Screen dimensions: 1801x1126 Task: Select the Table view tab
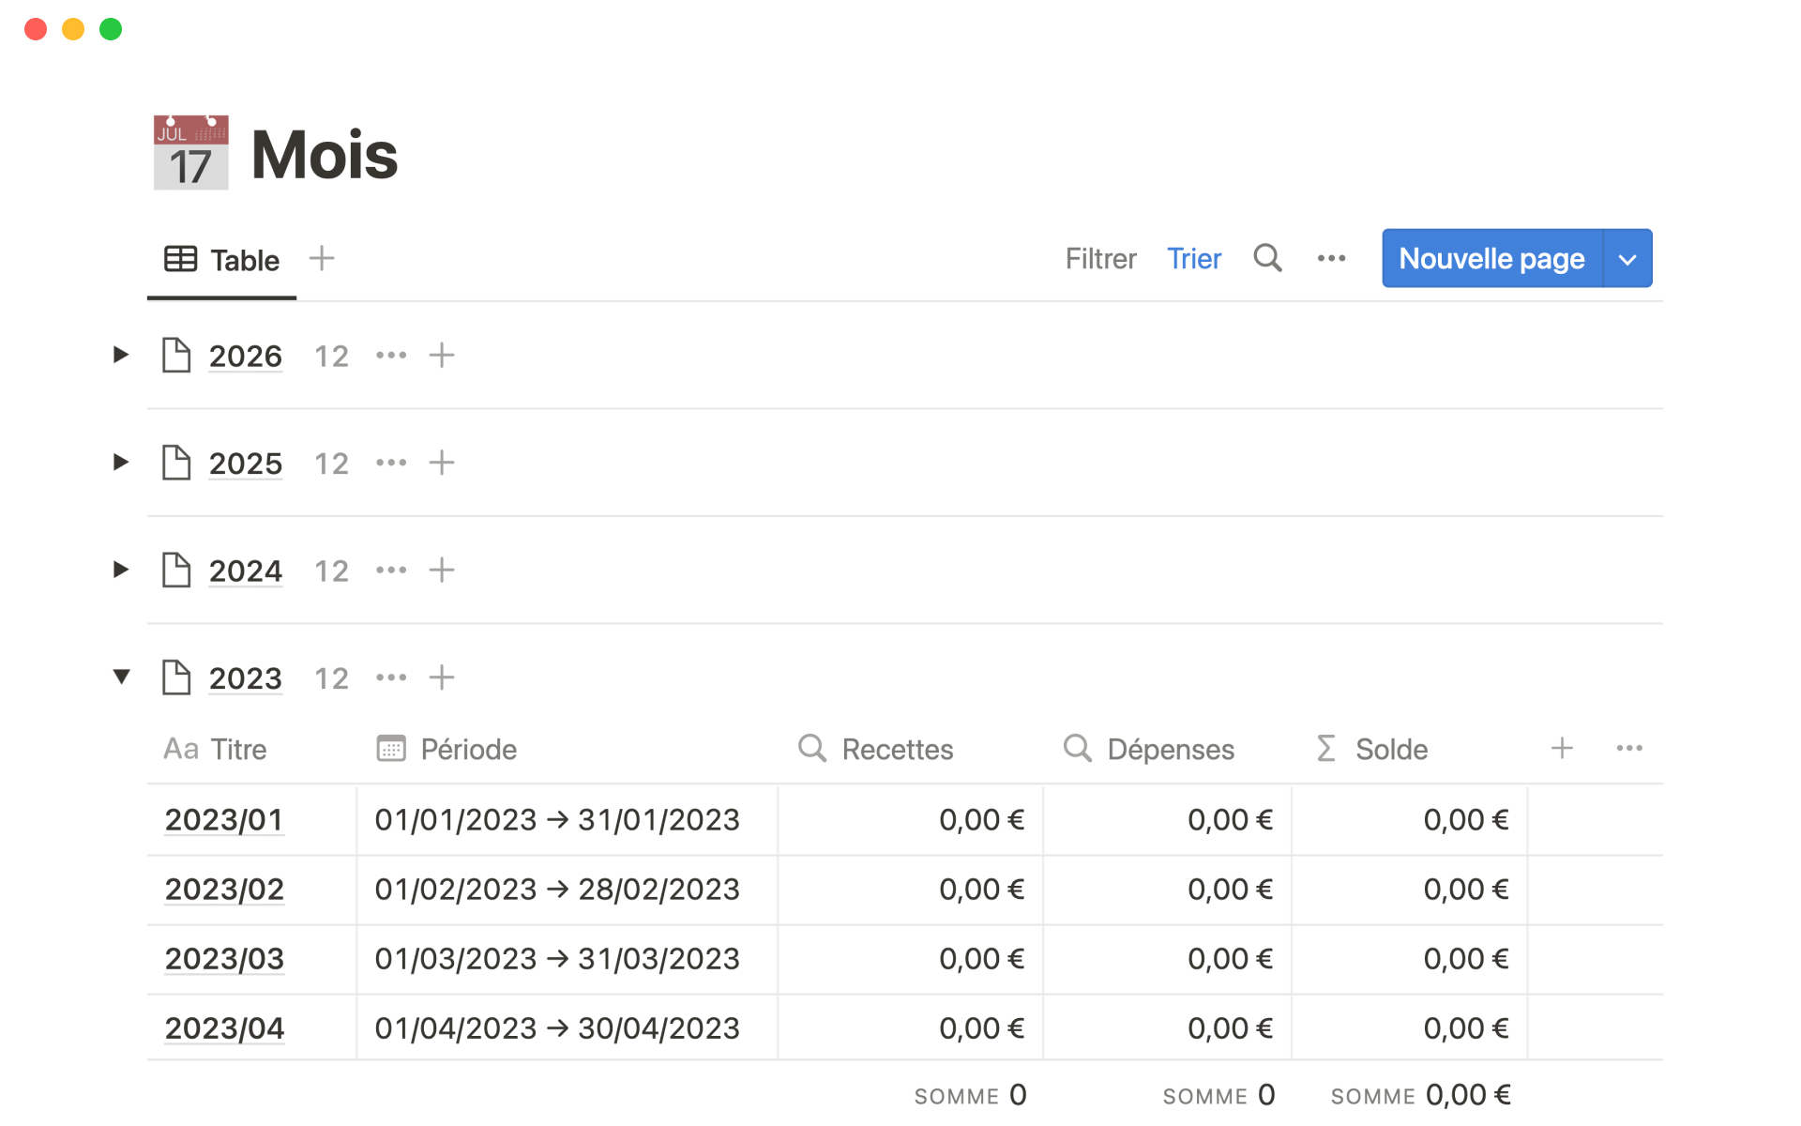222,260
